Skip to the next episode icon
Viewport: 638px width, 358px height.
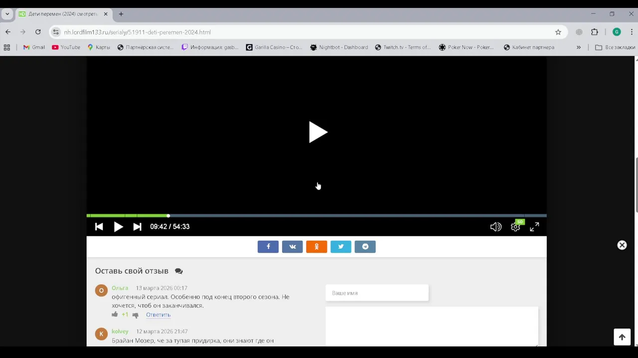coord(137,227)
